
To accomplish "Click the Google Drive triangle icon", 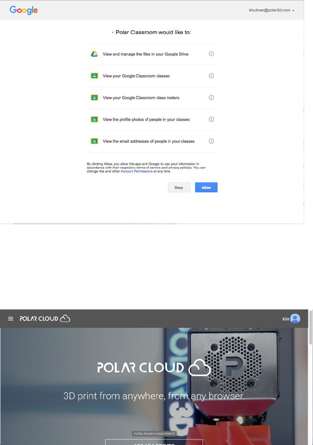I will pyautogui.click(x=94, y=54).
